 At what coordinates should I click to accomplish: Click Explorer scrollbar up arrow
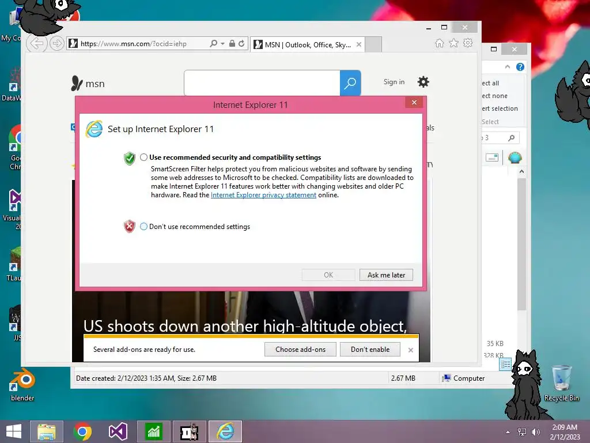tap(521, 171)
